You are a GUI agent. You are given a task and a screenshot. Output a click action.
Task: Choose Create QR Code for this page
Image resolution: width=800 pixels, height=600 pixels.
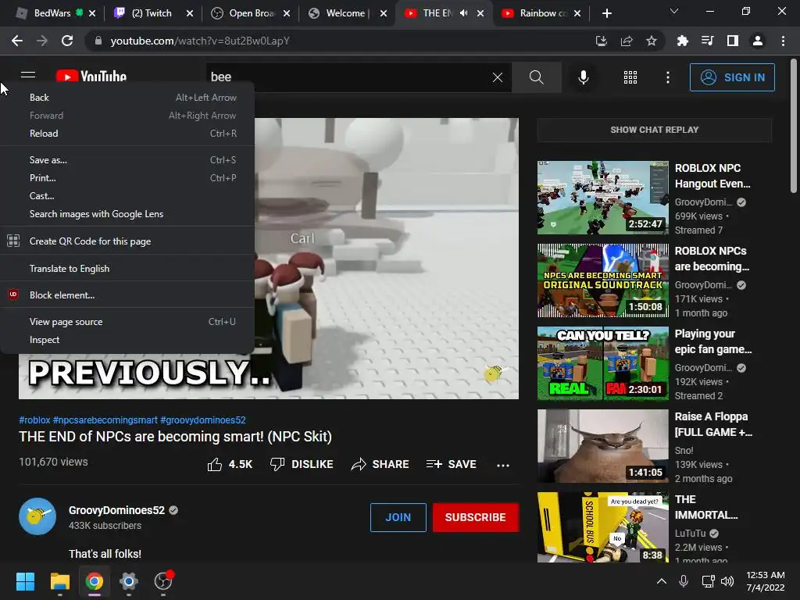pyautogui.click(x=127, y=241)
